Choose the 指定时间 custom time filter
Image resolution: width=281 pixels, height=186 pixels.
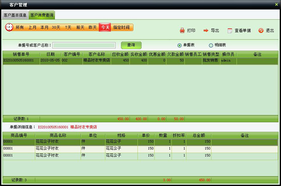pos(122,27)
